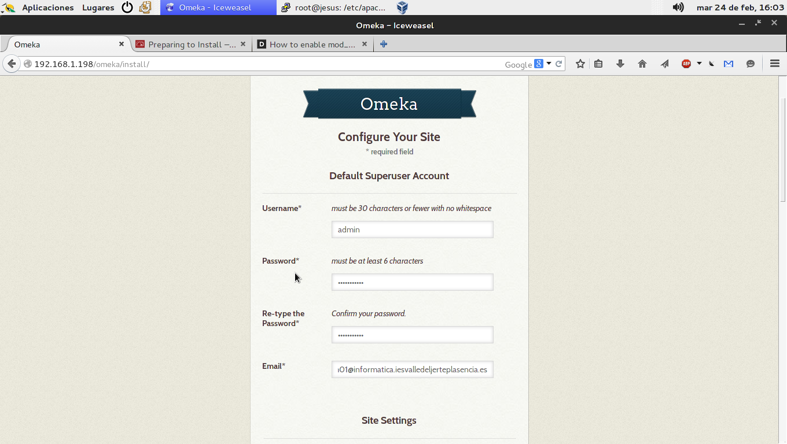Image resolution: width=787 pixels, height=444 pixels.
Task: Open a new tab with plus button
Action: [383, 45]
